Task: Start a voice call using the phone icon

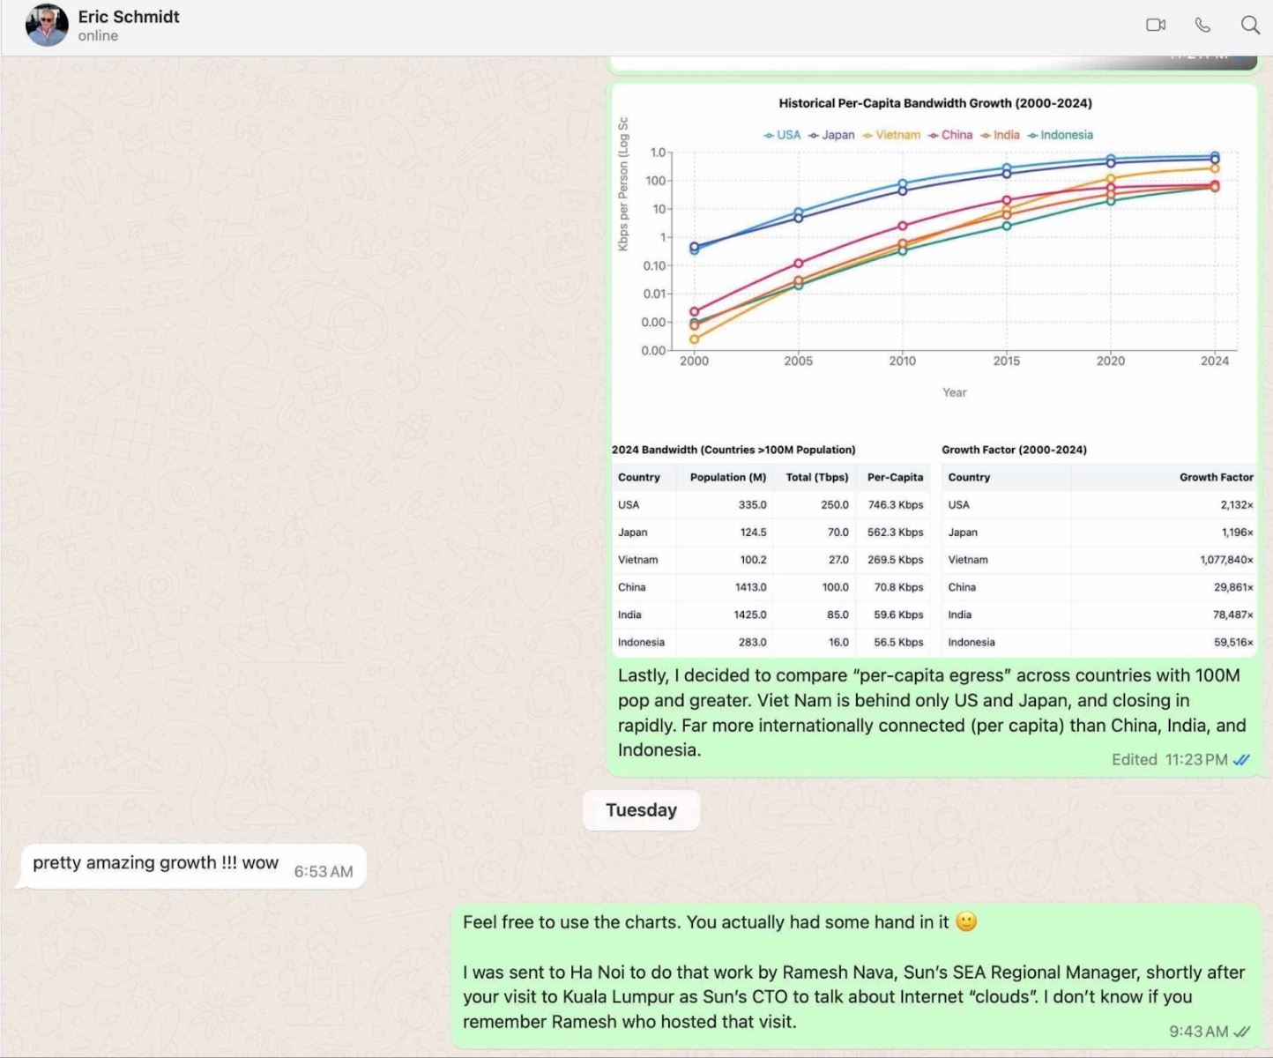Action: 1202,25
